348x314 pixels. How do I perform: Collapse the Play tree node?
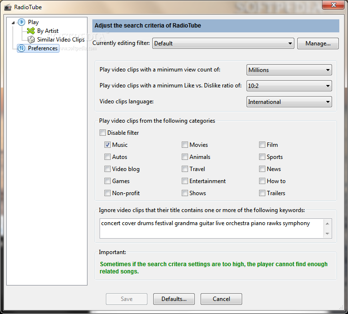point(14,22)
